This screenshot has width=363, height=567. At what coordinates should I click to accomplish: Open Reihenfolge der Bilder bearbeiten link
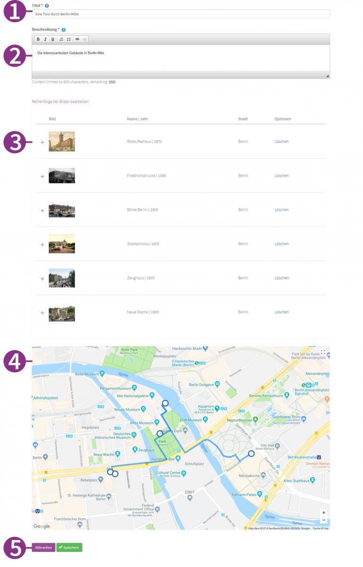tap(60, 102)
